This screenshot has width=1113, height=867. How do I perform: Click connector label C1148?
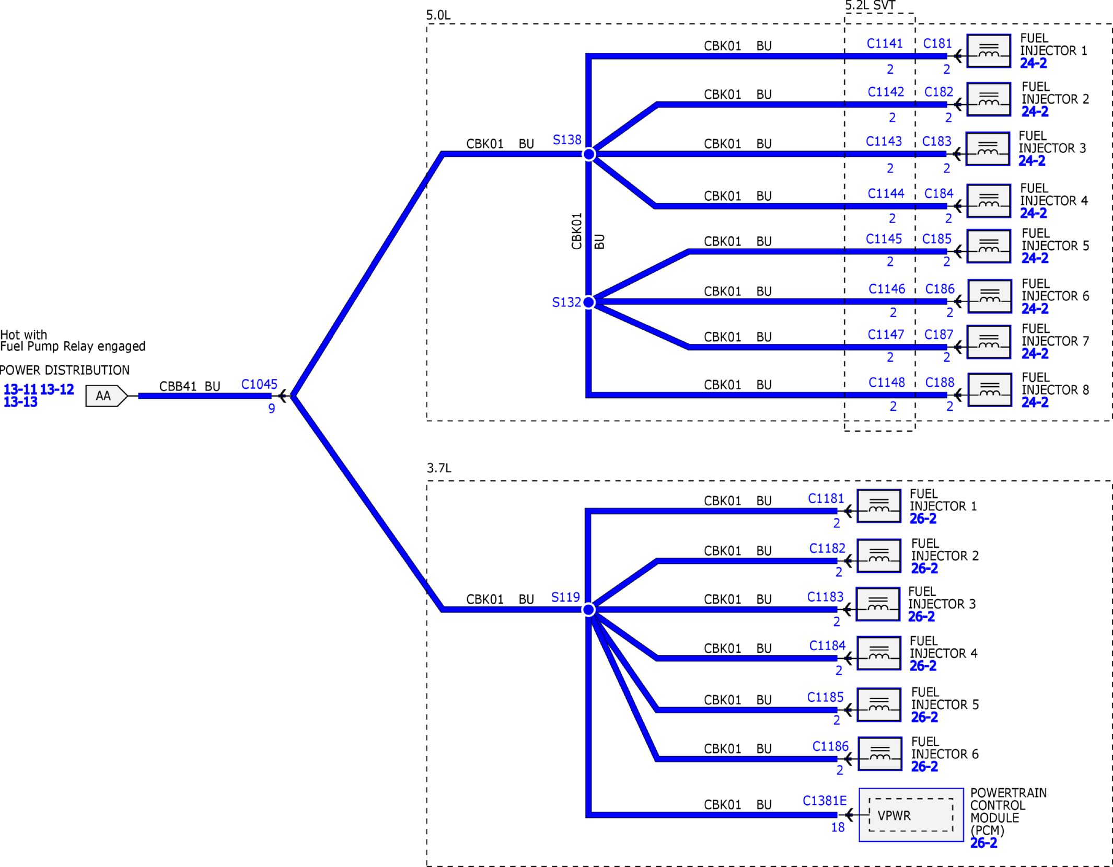[x=887, y=383]
